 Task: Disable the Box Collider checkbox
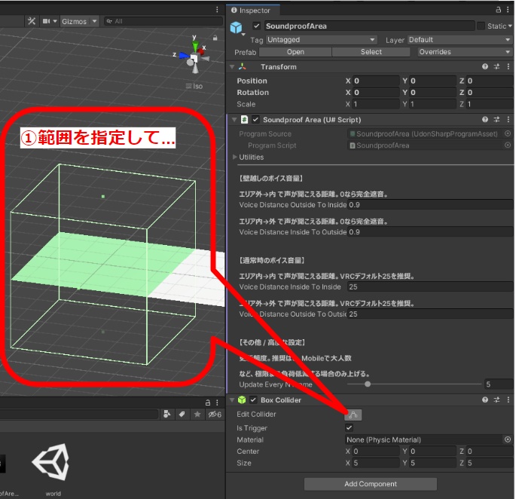coord(253,400)
